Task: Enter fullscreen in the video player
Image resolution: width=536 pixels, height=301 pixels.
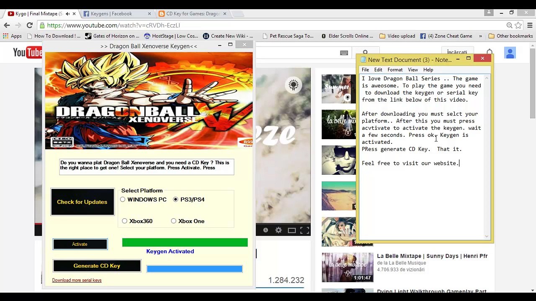Action: pos(304,230)
